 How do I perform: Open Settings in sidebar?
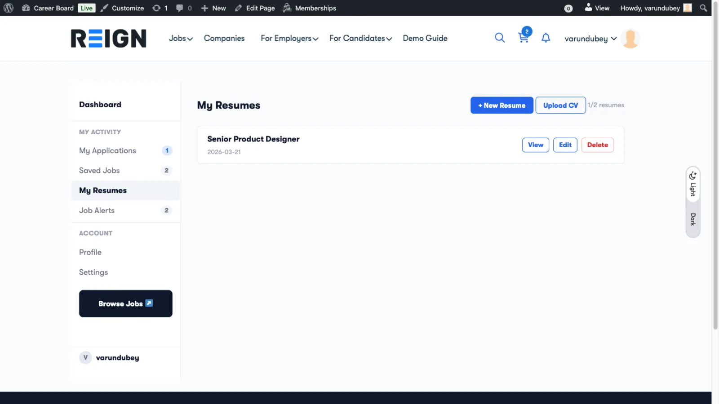pos(93,272)
